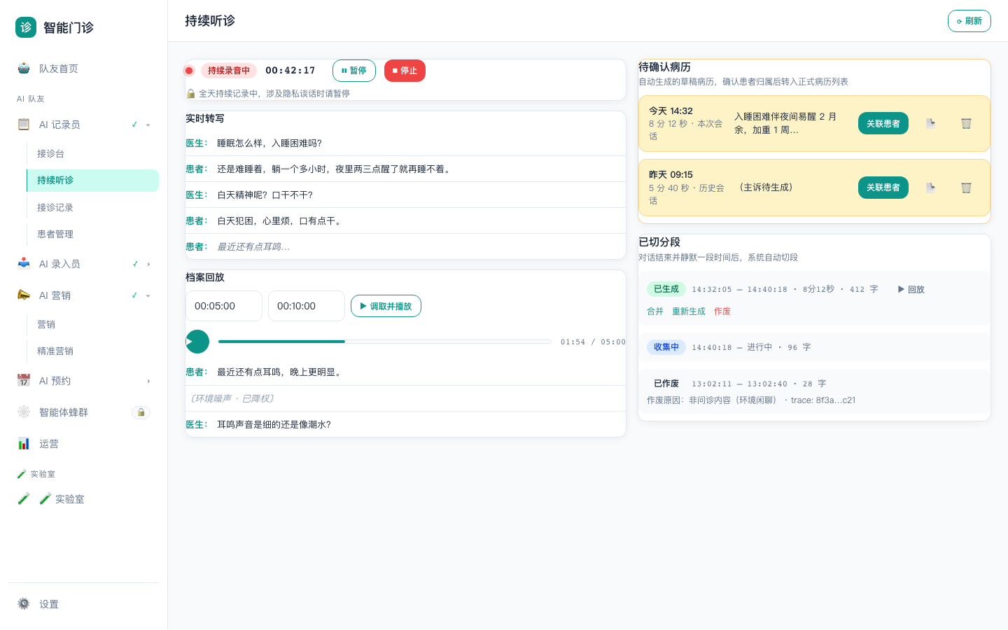1008x630 pixels.
Task: Open 设置 via the gear icon
Action: tap(24, 604)
